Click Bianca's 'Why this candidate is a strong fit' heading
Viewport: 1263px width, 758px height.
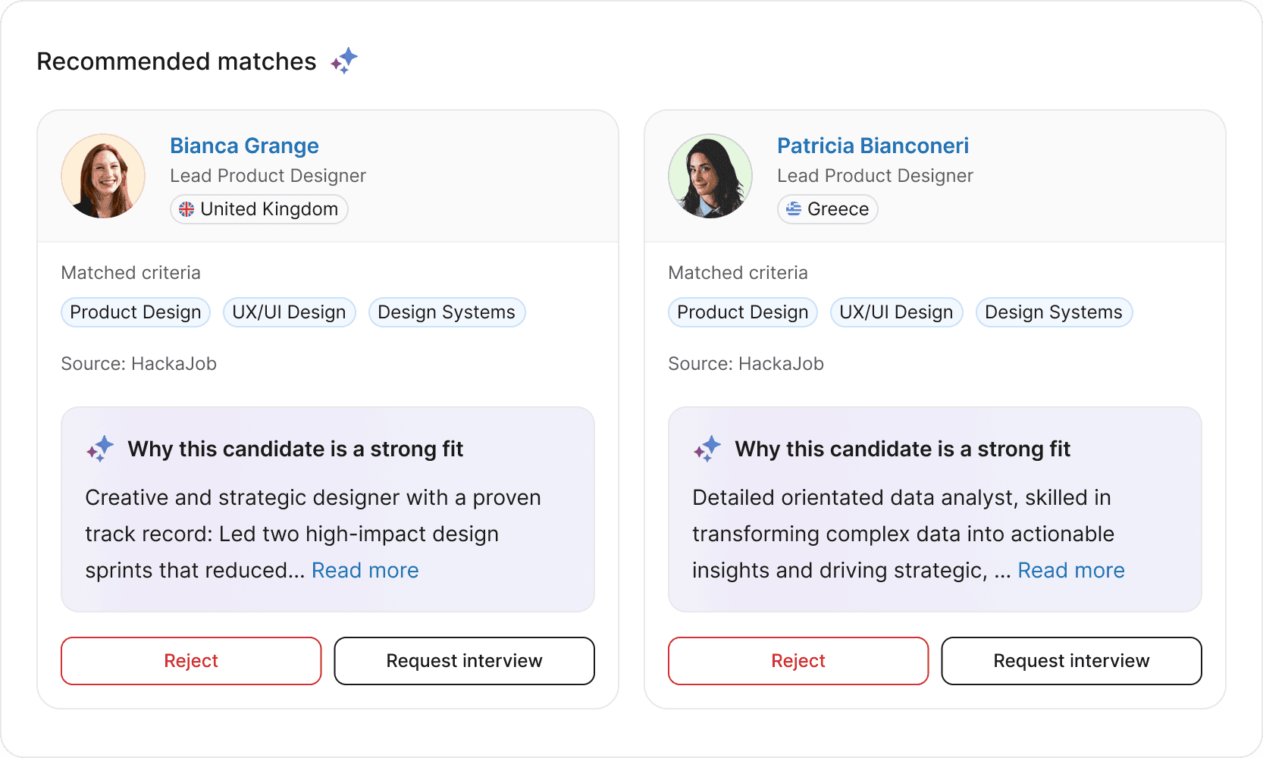(296, 449)
